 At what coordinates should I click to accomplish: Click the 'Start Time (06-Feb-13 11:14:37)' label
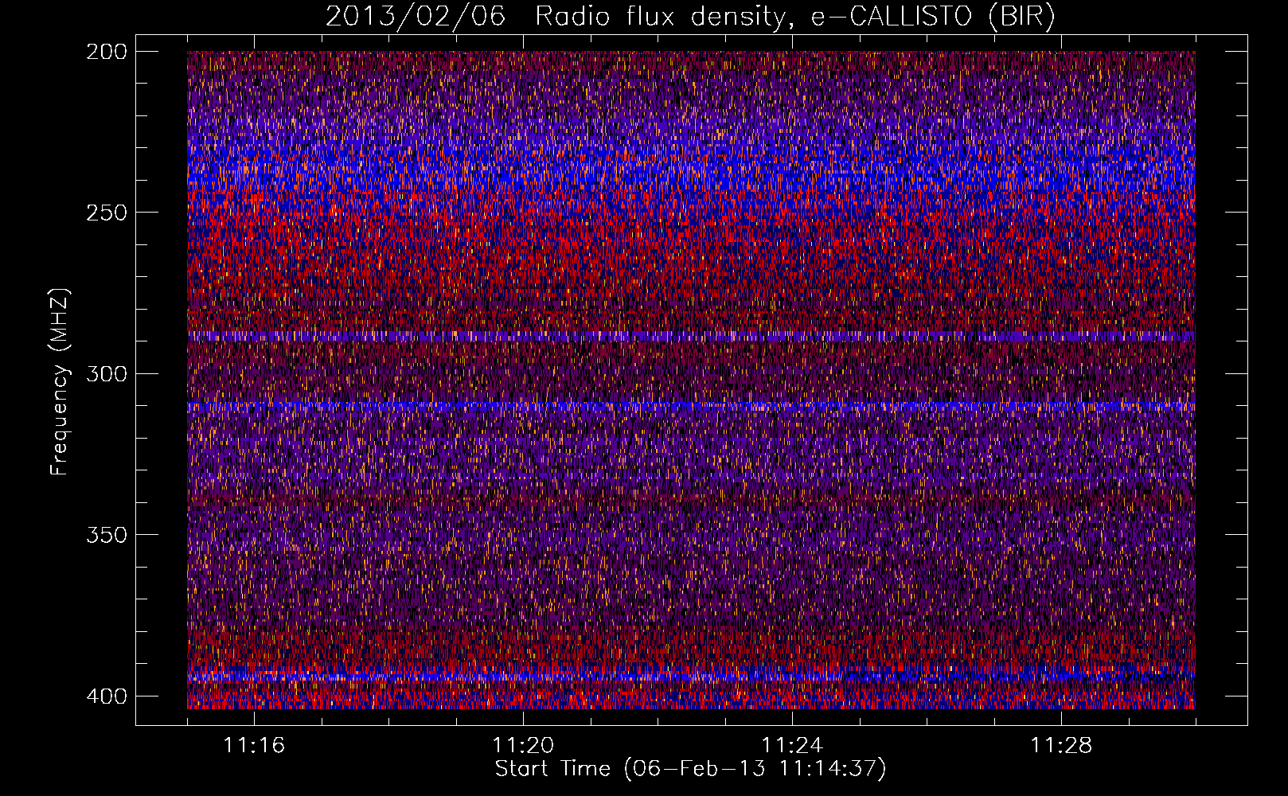pos(690,769)
